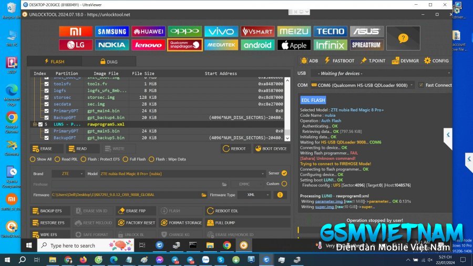
Task: Open ADB tool
Action: click(x=309, y=60)
